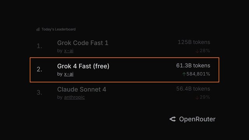Click the 584,801% growth figure
Viewport: 249px width, 140px height.
(198, 74)
